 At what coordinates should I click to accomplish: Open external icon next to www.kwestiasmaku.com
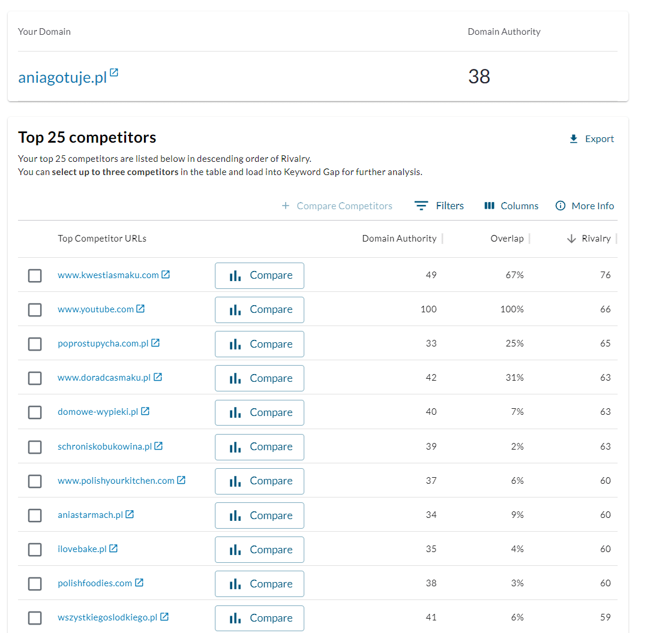click(x=166, y=275)
